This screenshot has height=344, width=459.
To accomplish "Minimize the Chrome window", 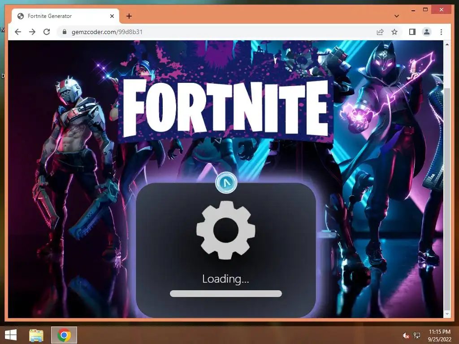I will pyautogui.click(x=413, y=10).
